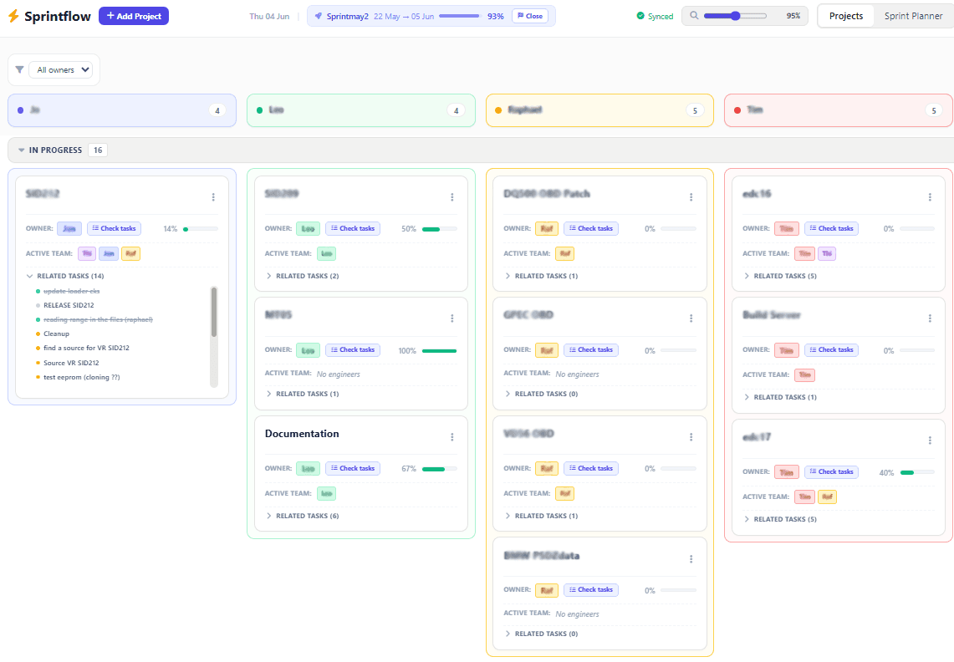954x662 pixels.
Task: Click the rocket icon beside Sprintmay2
Action: coord(319,16)
